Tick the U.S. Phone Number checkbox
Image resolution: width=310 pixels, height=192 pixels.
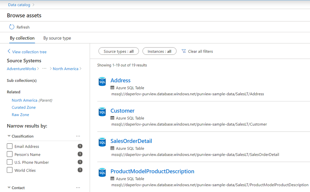coord(10,162)
